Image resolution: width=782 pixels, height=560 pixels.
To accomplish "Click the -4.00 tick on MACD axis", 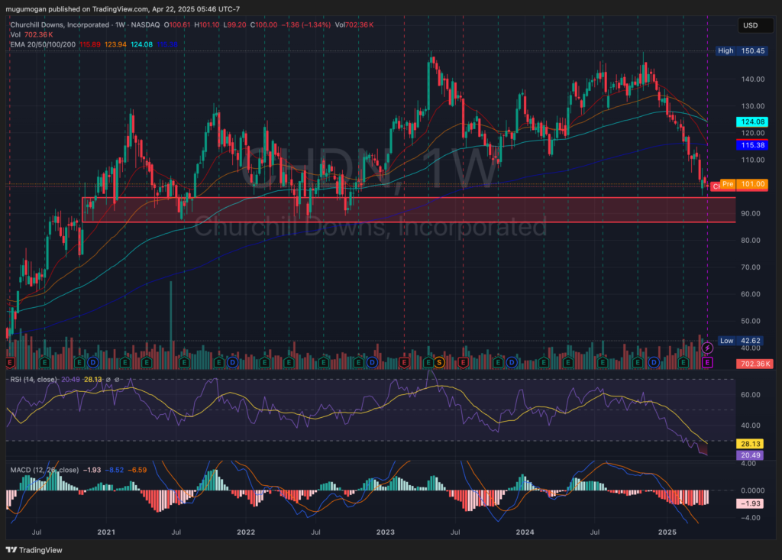I will (751, 517).
